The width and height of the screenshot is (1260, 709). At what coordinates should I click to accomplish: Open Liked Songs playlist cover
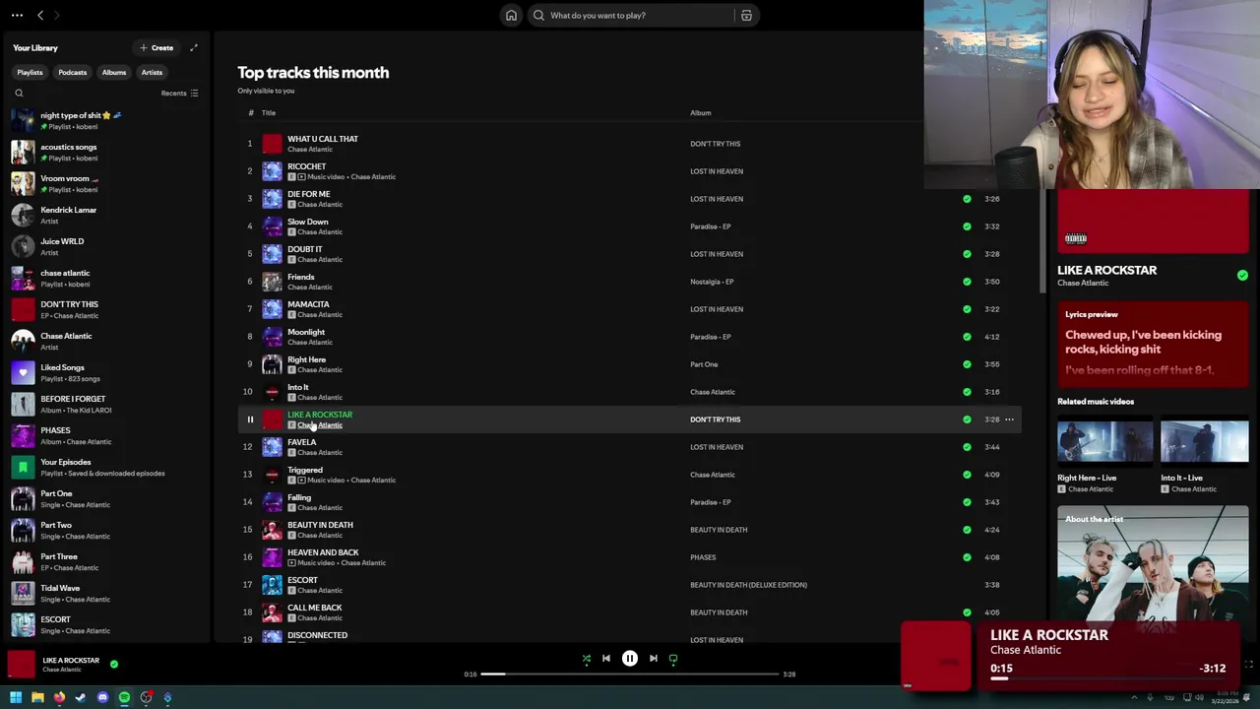click(23, 373)
